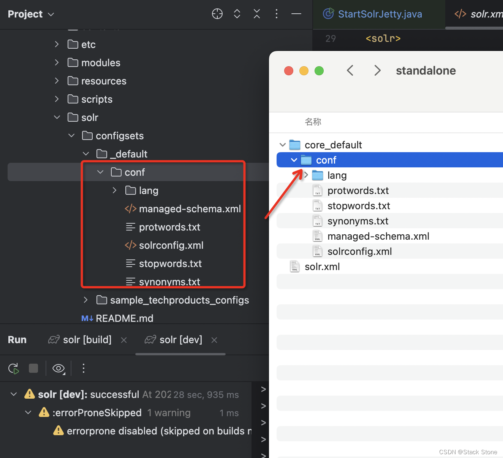Click the locate/select opened file crosshair icon

click(217, 14)
